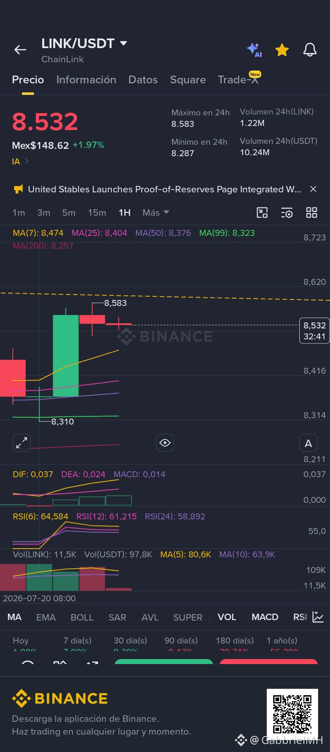
Task: Open United Stables news announcement
Action: (x=165, y=189)
